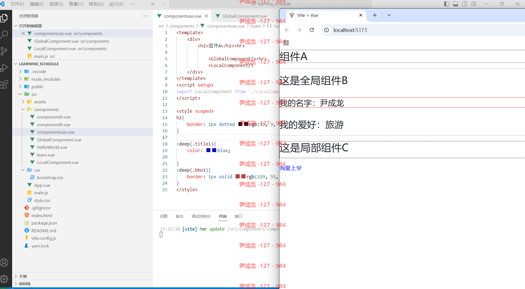View site information icon in address bar
Image resolution: width=525 pixels, height=289 pixels.
(x=327, y=30)
